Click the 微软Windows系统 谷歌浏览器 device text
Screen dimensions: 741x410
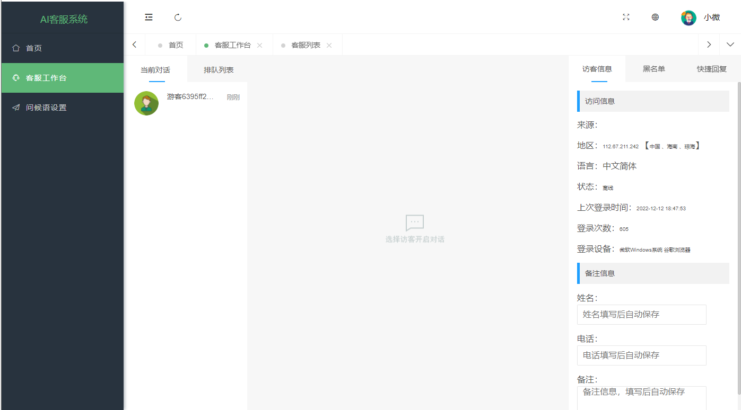click(x=655, y=250)
